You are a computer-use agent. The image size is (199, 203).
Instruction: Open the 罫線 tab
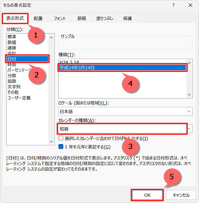pyautogui.click(x=82, y=18)
